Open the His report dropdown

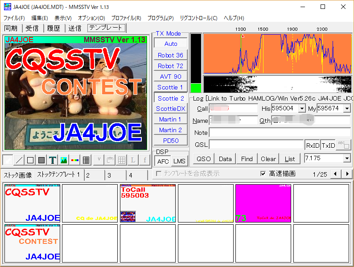302,109
